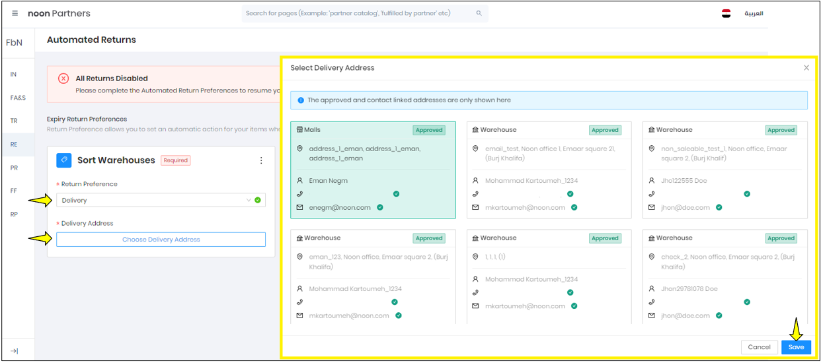Click the warehouse icon on email_test card
This screenshot has height=363, width=823.
[475, 130]
